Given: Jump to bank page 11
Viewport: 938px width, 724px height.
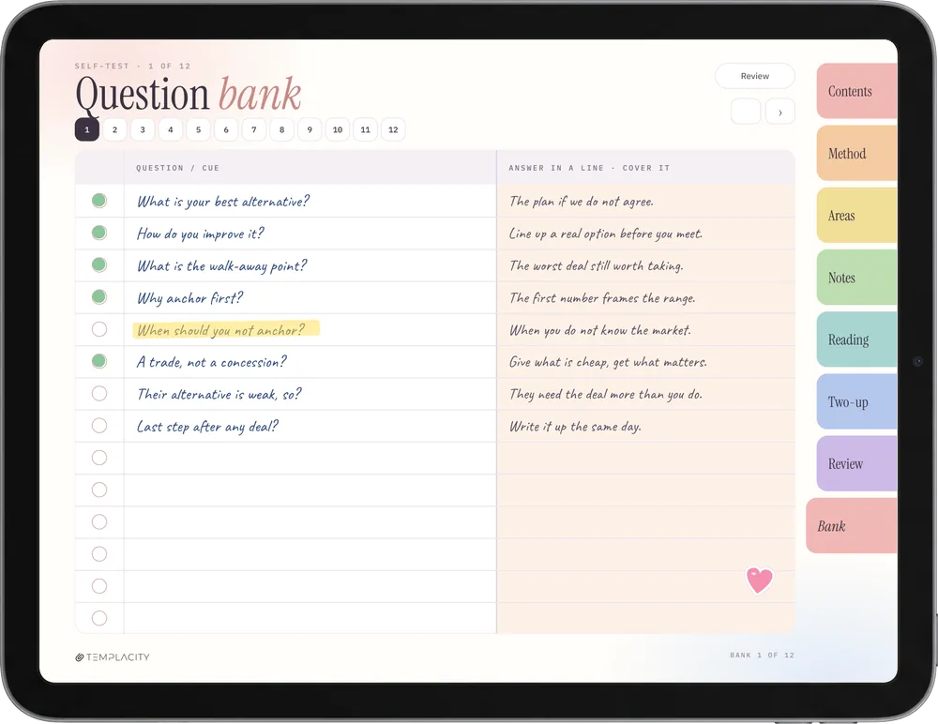Looking at the screenshot, I should pos(366,129).
